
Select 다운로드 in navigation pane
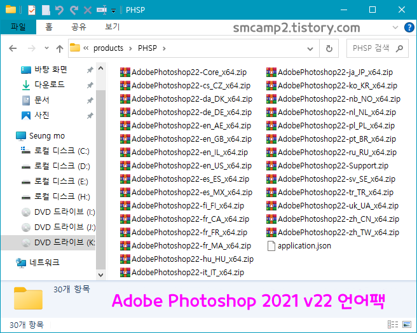pyautogui.click(x=49, y=85)
